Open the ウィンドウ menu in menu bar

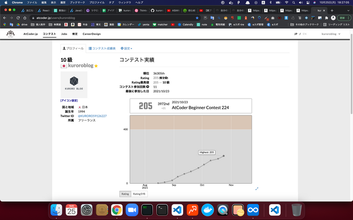coord(124,3)
